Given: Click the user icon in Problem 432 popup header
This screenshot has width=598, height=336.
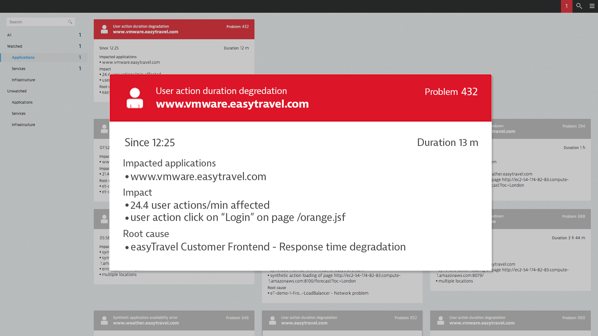Looking at the screenshot, I should pos(135,98).
